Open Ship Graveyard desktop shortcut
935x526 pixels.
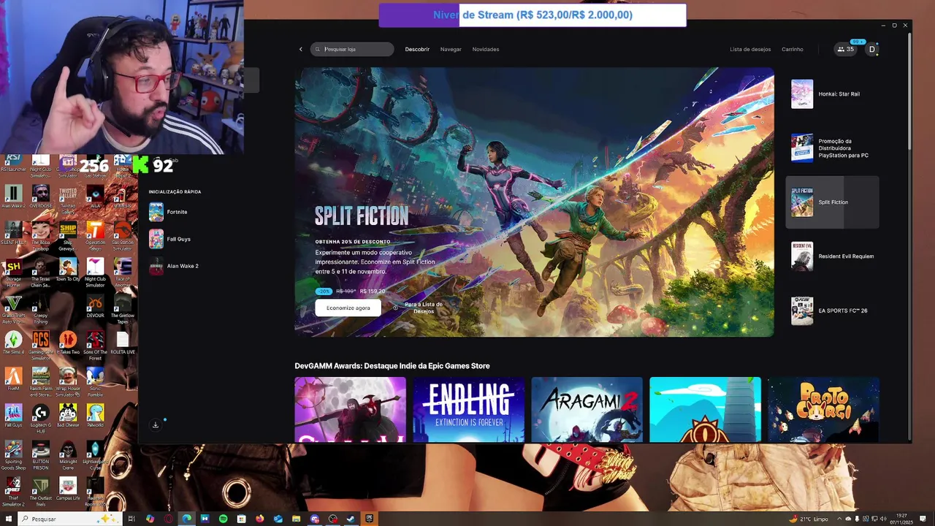click(68, 235)
